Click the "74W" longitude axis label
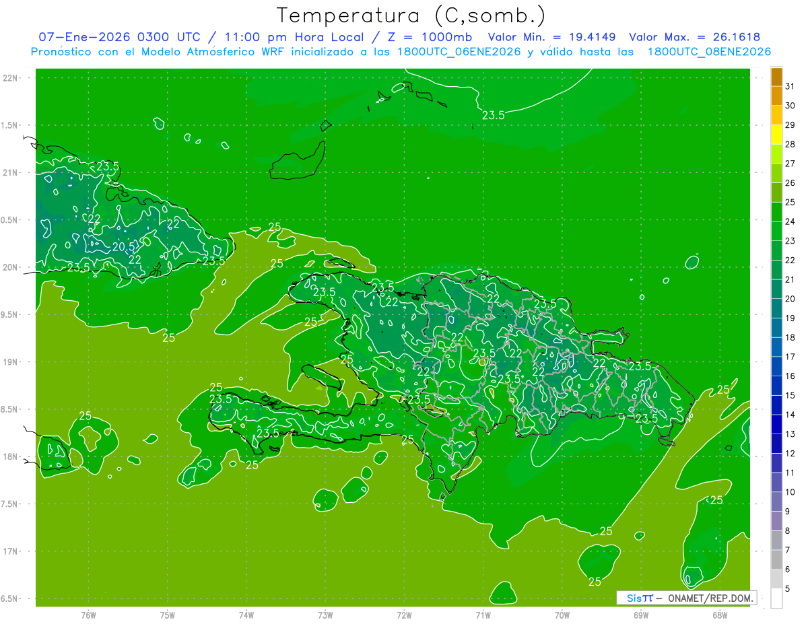 pyautogui.click(x=246, y=615)
